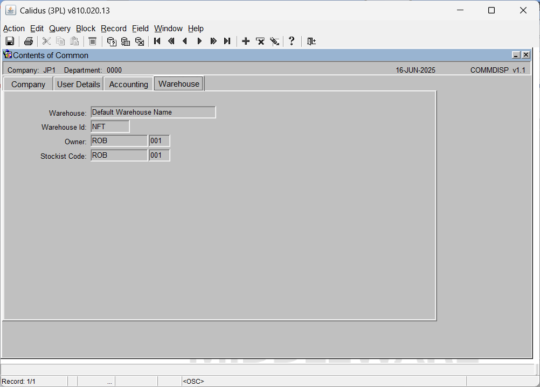
Task: Click the Java application icon in title bar
Action: pos(11,10)
